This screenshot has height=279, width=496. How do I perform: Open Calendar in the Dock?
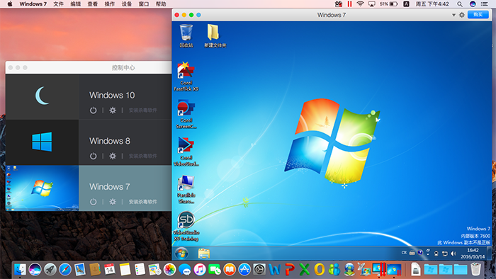pyautogui.click(x=109, y=269)
